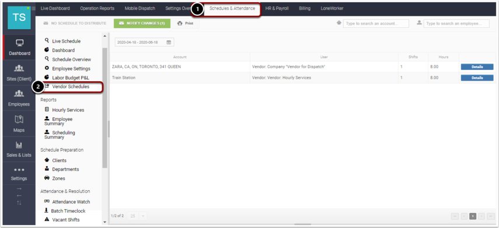Image resolution: width=499 pixels, height=228 pixels.
Task: Click the Dashboard monitor icon in sidebar
Action: tap(19, 43)
